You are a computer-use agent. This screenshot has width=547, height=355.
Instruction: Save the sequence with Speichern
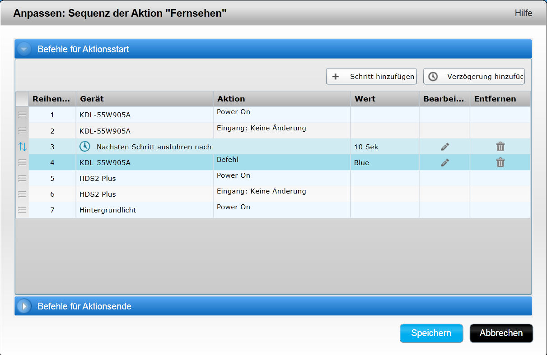click(431, 333)
